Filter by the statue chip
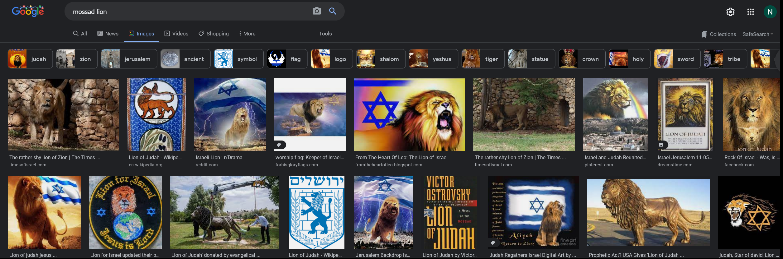 (x=531, y=59)
